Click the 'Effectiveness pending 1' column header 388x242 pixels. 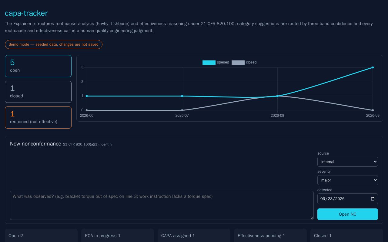261,236
